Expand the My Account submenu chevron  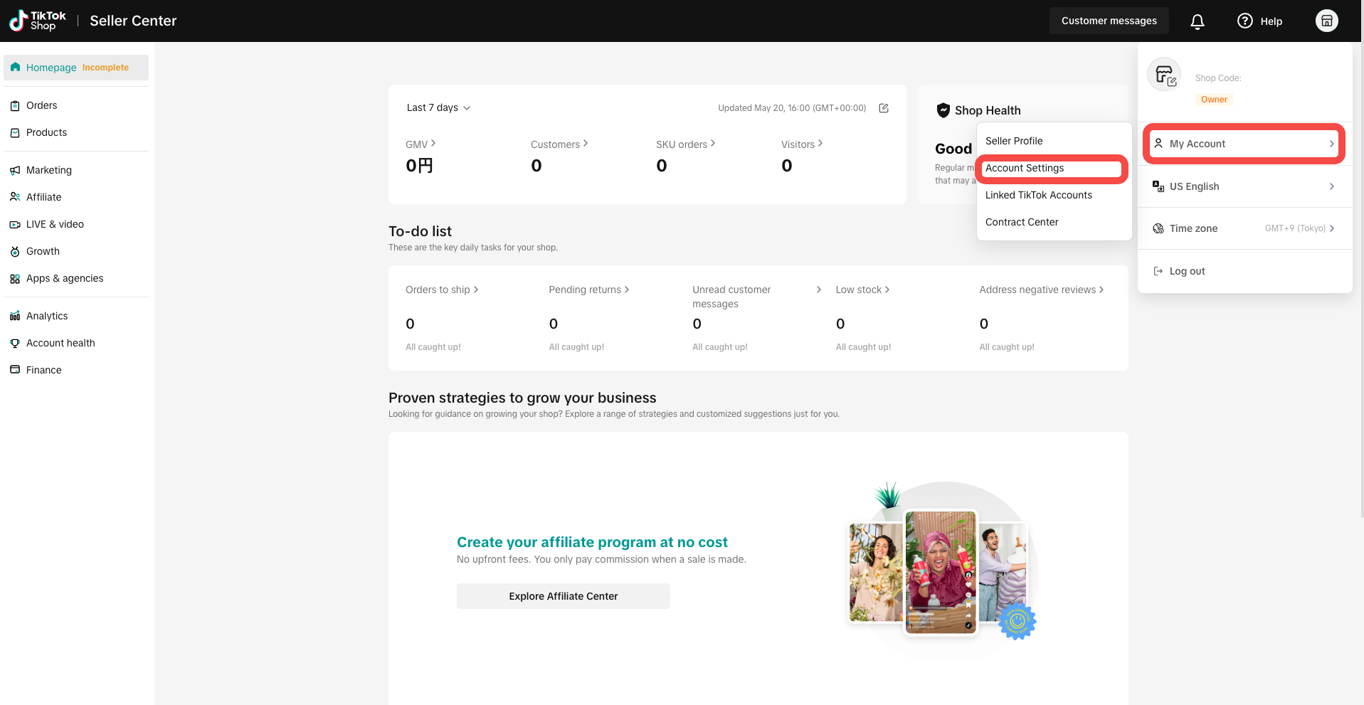[x=1332, y=144]
